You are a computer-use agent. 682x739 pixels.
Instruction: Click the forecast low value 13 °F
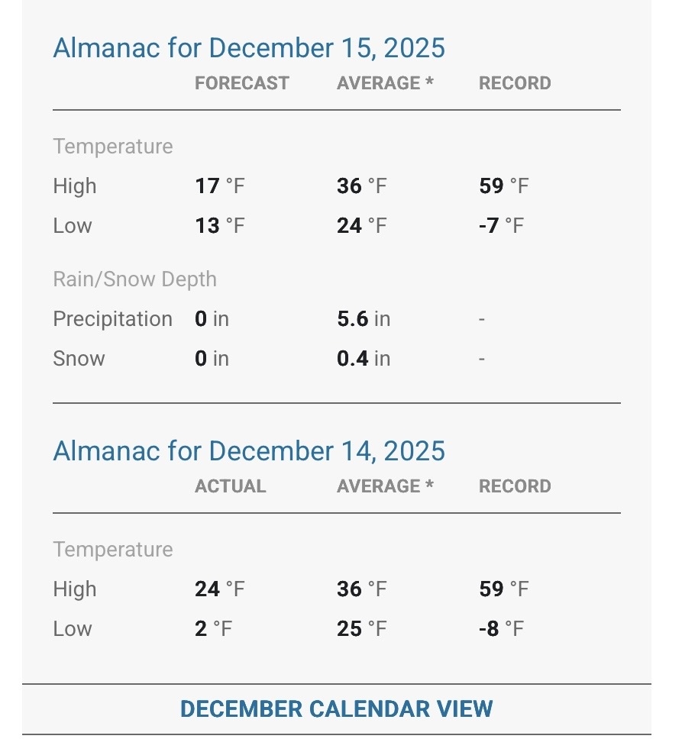tap(220, 226)
